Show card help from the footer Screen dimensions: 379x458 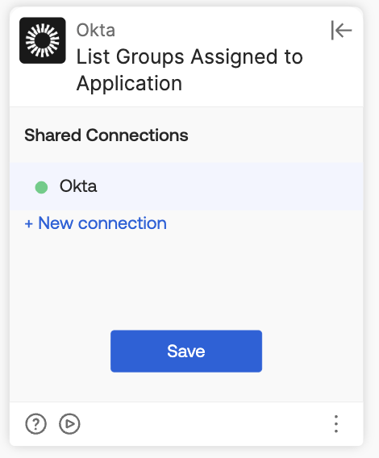pos(35,423)
